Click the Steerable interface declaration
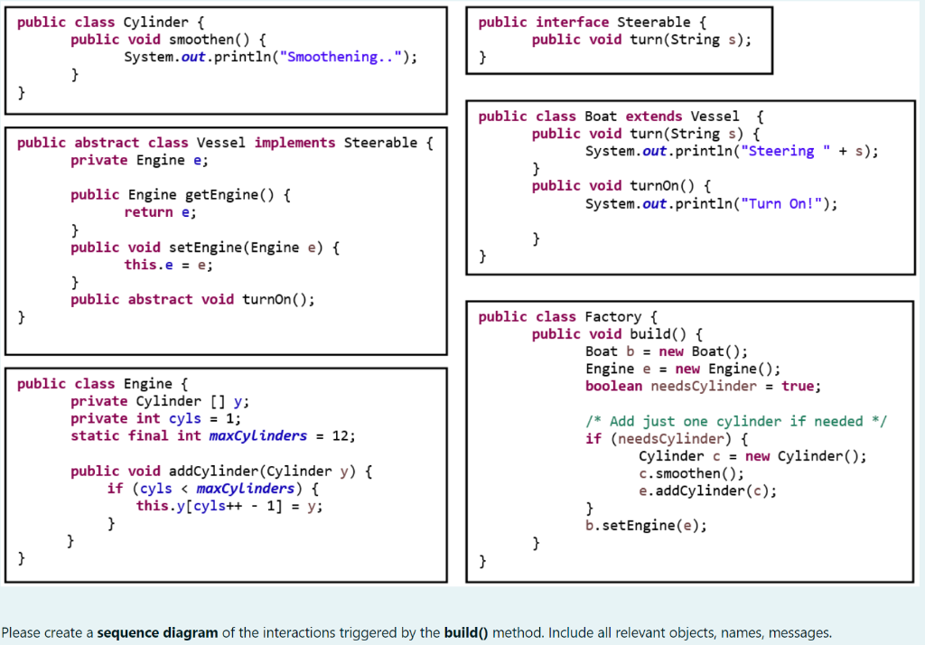This screenshot has height=645, width=925. 586,22
